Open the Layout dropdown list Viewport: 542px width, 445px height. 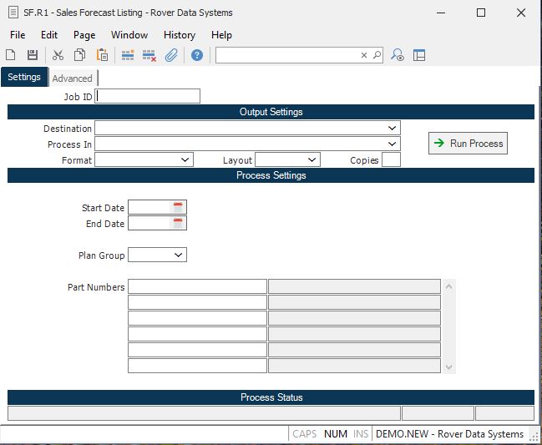tap(312, 159)
